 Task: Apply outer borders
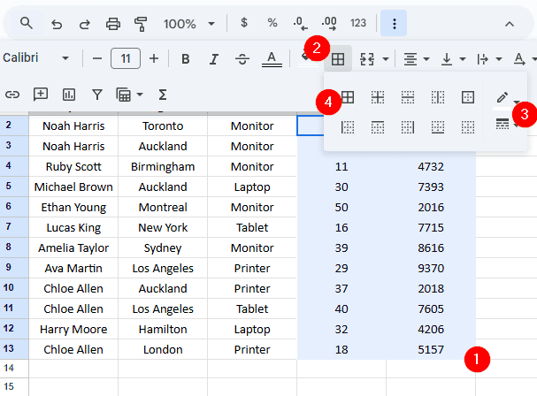pyautogui.click(x=468, y=97)
